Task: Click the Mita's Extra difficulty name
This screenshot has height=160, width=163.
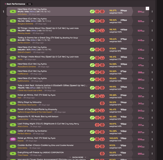Action: click(x=23, y=127)
